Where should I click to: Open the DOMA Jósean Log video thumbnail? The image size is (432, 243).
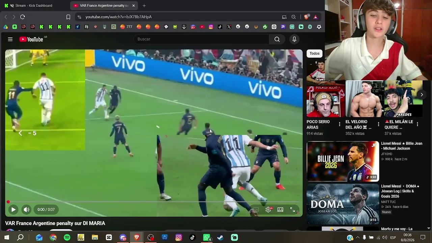pos(343,204)
